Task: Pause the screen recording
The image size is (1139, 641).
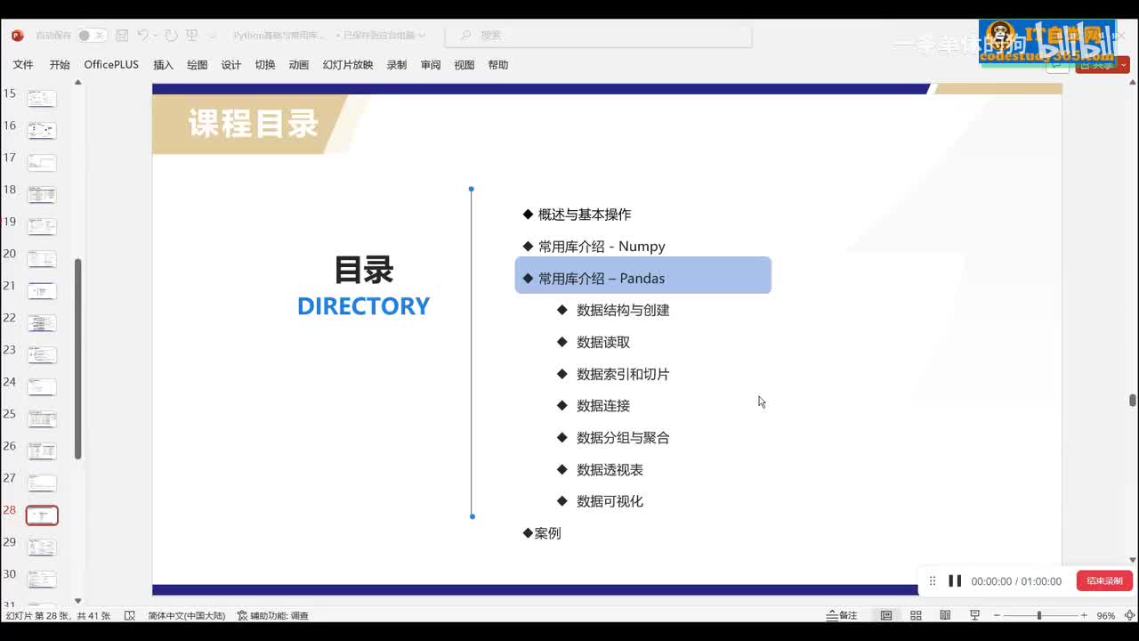Action: (955, 580)
